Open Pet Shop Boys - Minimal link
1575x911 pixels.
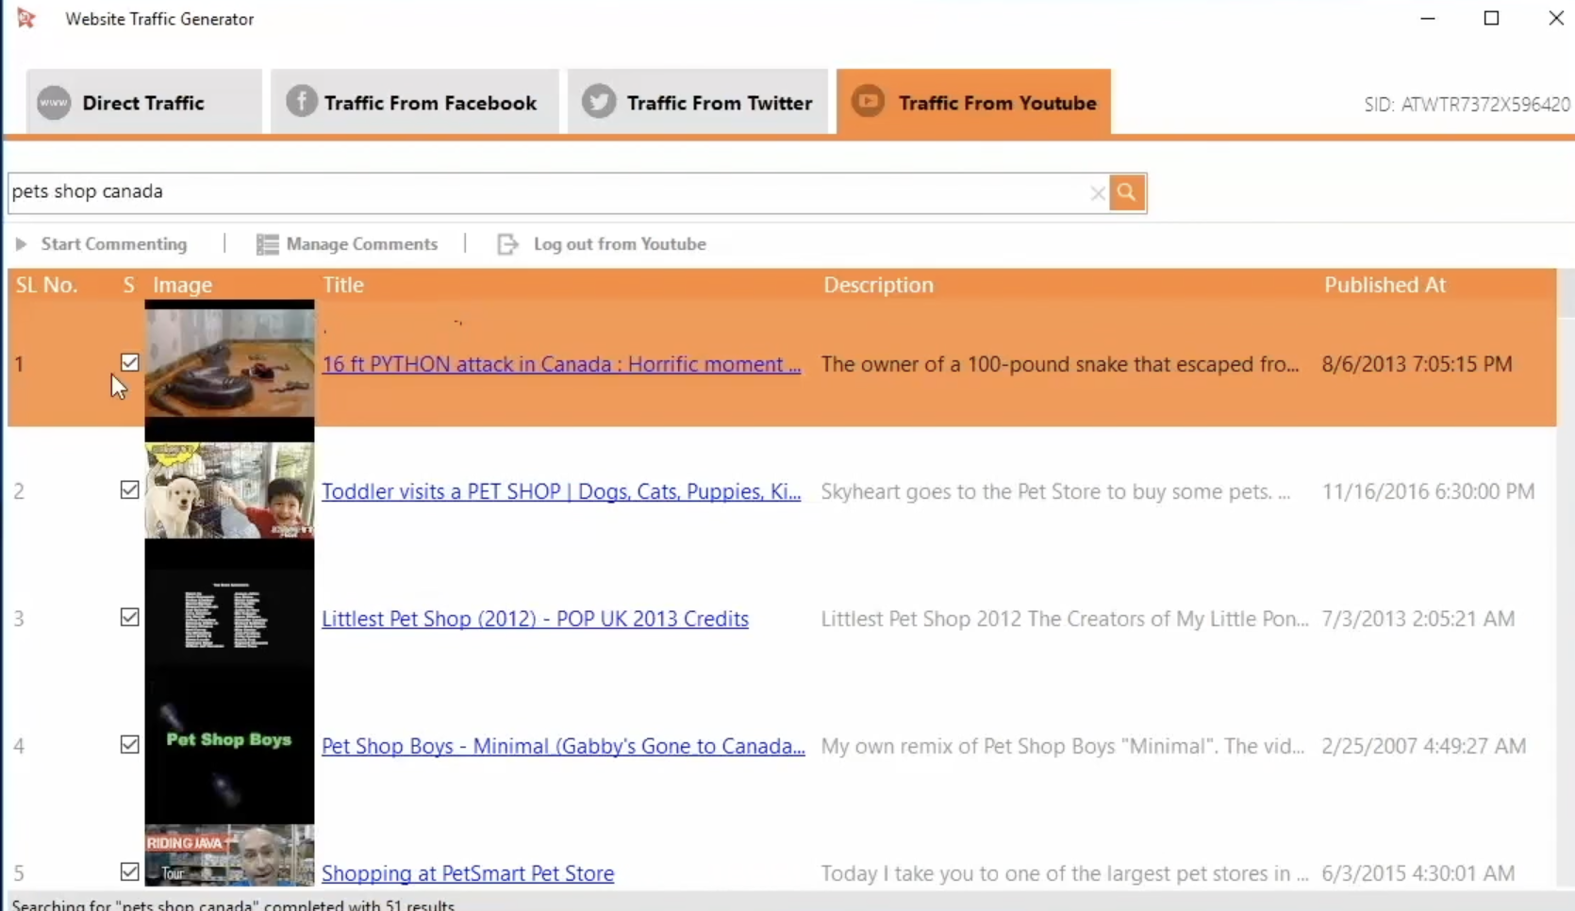coord(563,746)
